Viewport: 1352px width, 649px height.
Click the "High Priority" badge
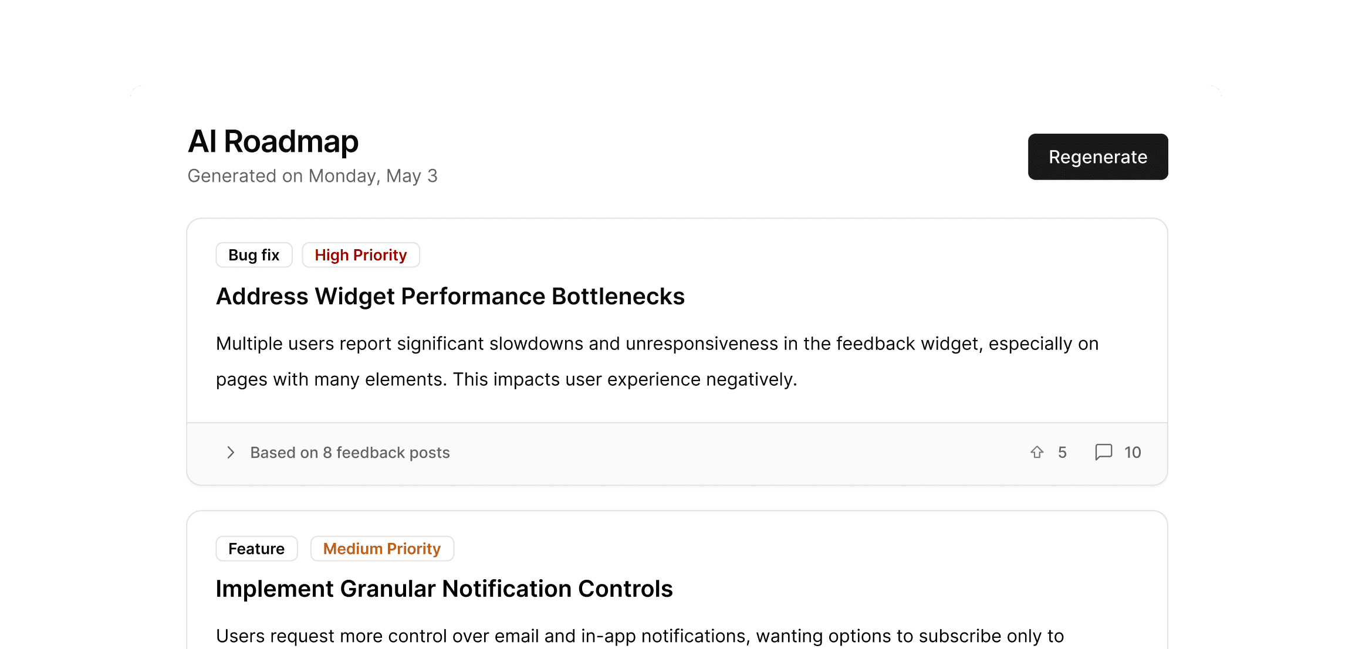point(360,255)
